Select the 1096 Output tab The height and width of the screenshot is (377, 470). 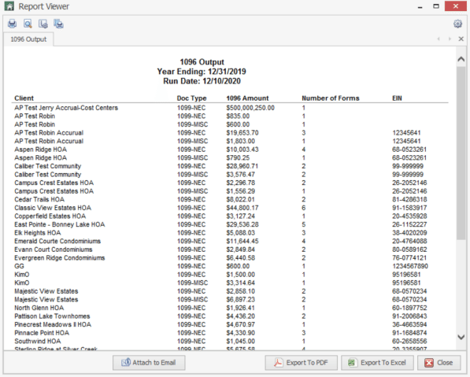coord(28,39)
